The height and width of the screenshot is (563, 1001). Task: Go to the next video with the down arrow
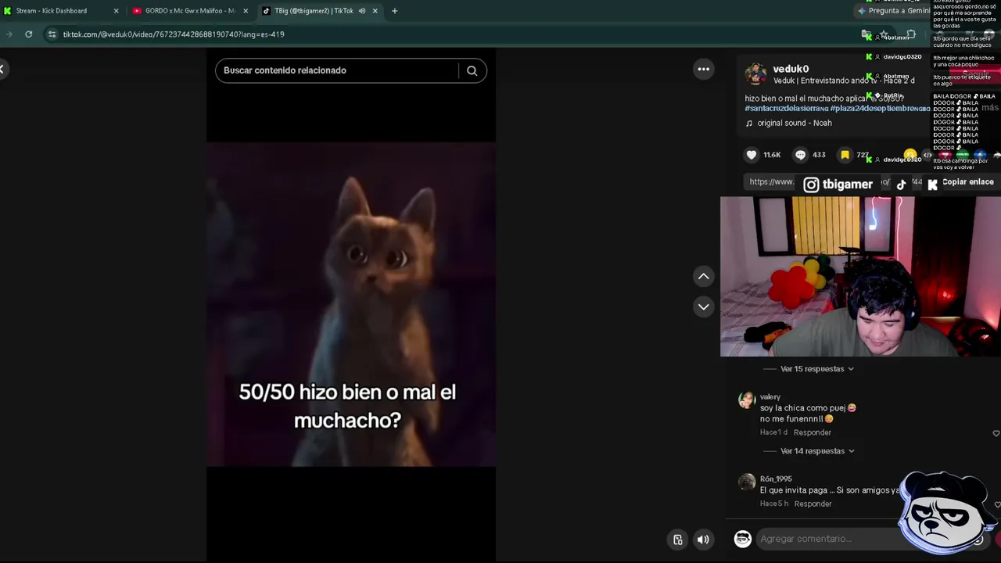tap(704, 307)
